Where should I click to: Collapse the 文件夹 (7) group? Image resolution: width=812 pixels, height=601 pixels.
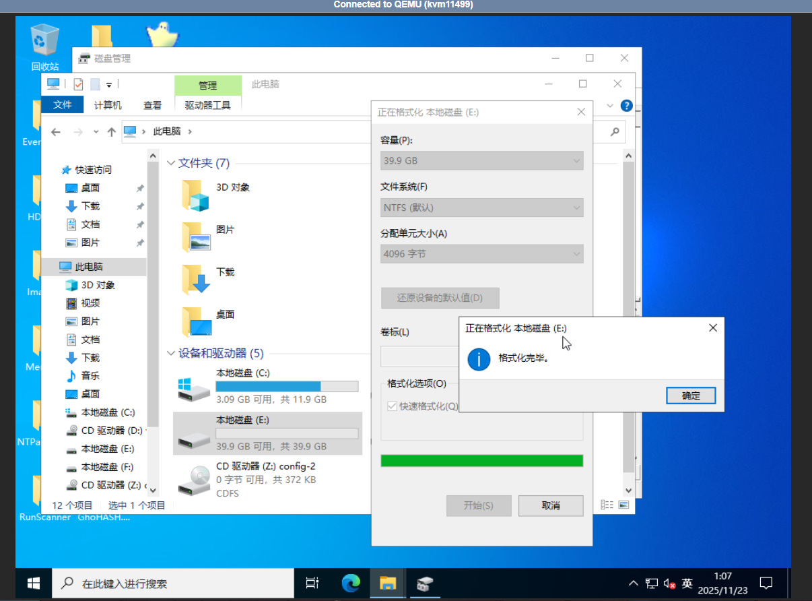point(171,163)
